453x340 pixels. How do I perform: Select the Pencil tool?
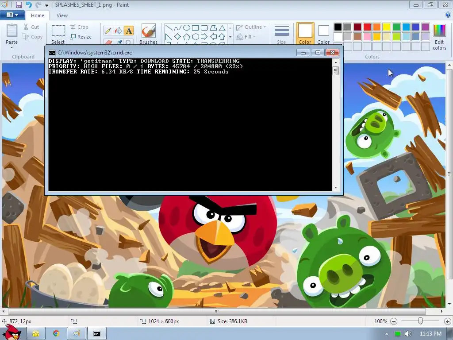click(x=108, y=31)
